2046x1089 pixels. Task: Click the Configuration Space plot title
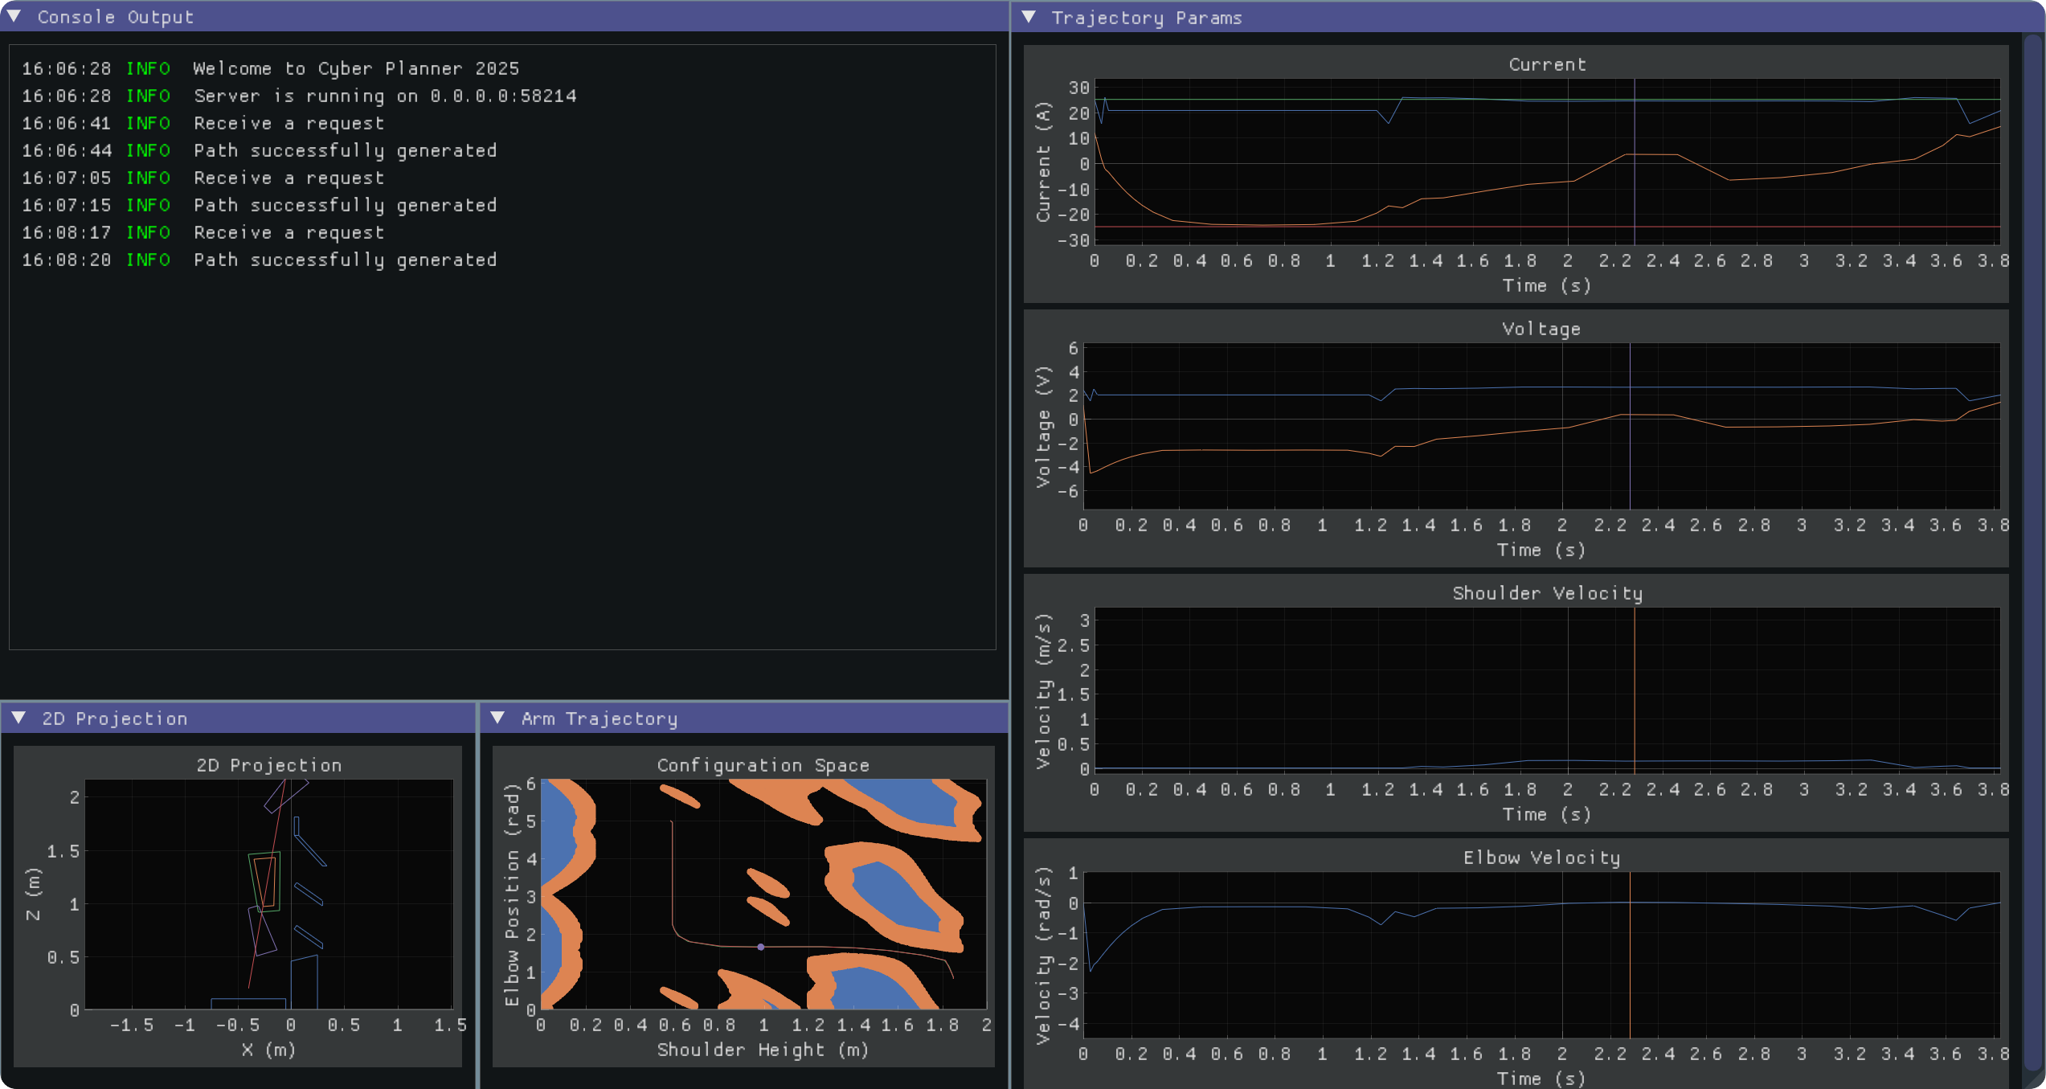pyautogui.click(x=763, y=765)
